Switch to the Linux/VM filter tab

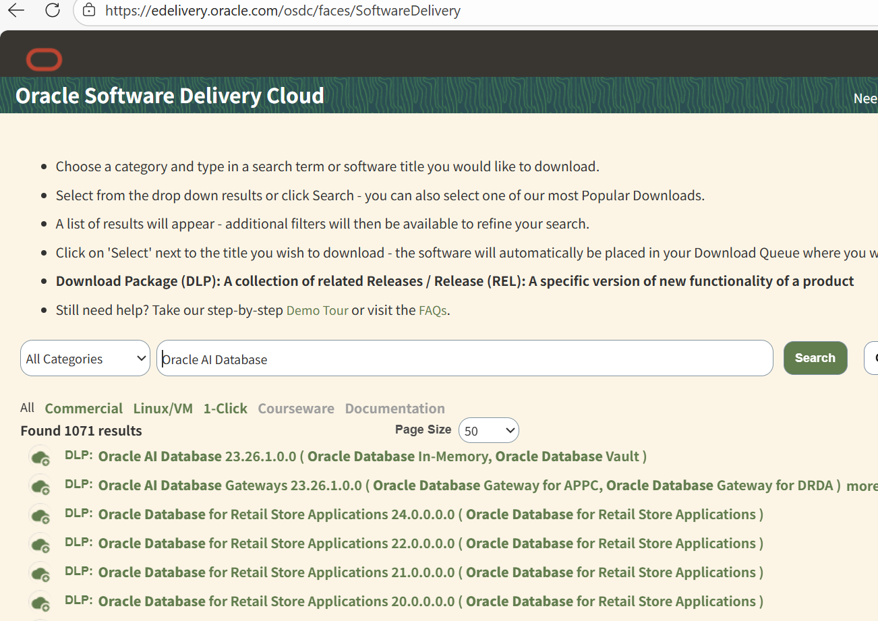tap(163, 409)
